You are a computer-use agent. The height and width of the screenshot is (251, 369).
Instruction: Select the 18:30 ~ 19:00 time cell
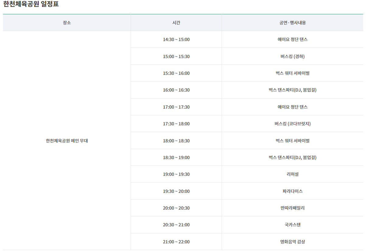(x=176, y=157)
